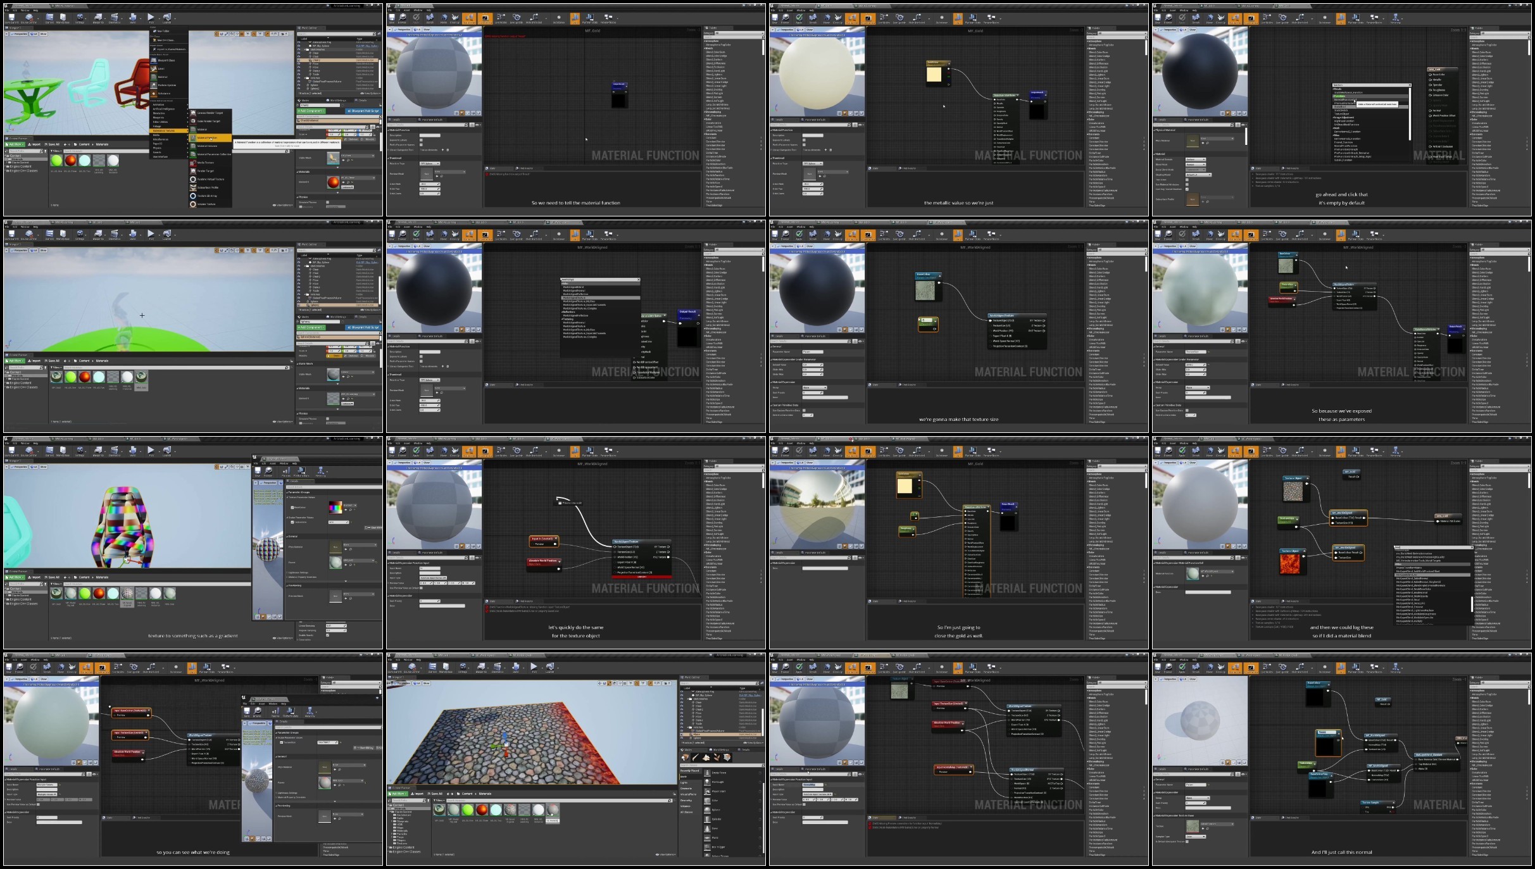Click the Search Classes field in Place Actors
Screen dimensions: 1535x869
click(x=721, y=765)
